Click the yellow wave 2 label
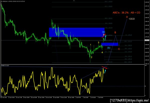The width and height of the screenshot is (150, 103). click(x=91, y=57)
